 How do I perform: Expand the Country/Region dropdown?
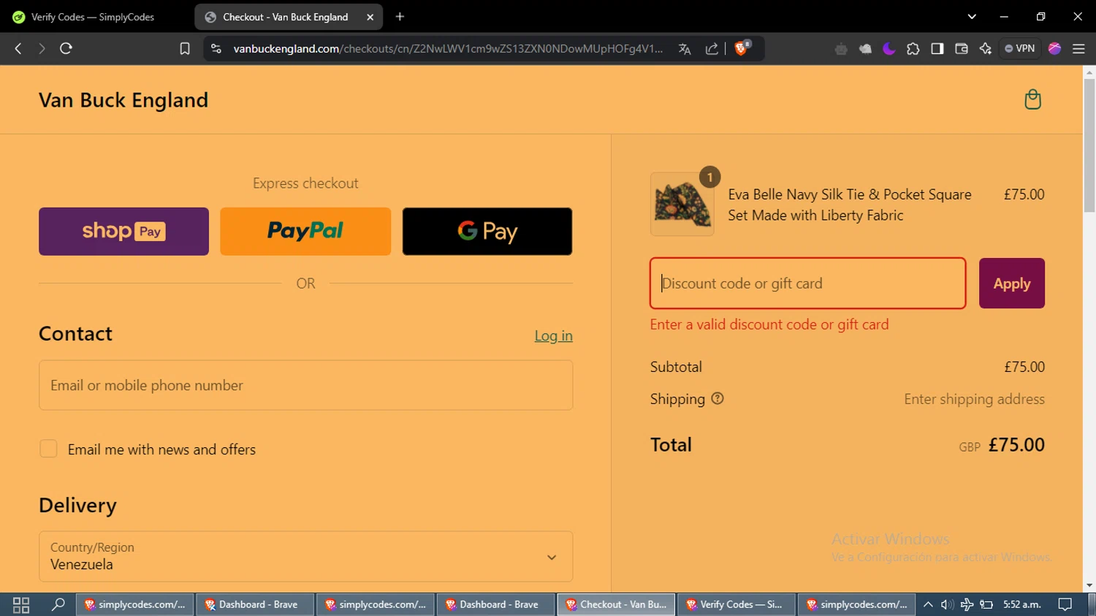coord(305,557)
